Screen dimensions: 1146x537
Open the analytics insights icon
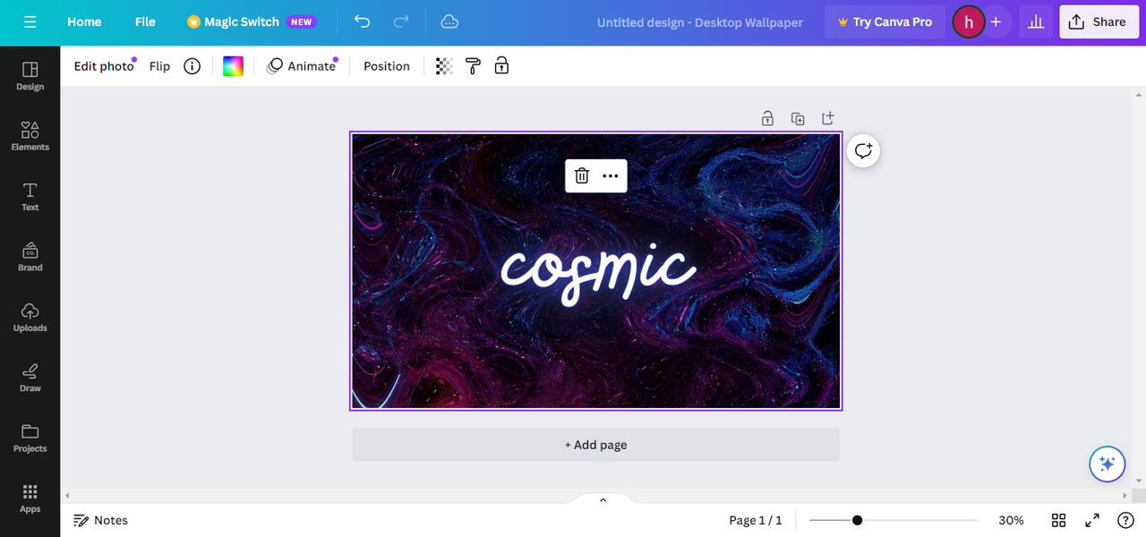1037,21
